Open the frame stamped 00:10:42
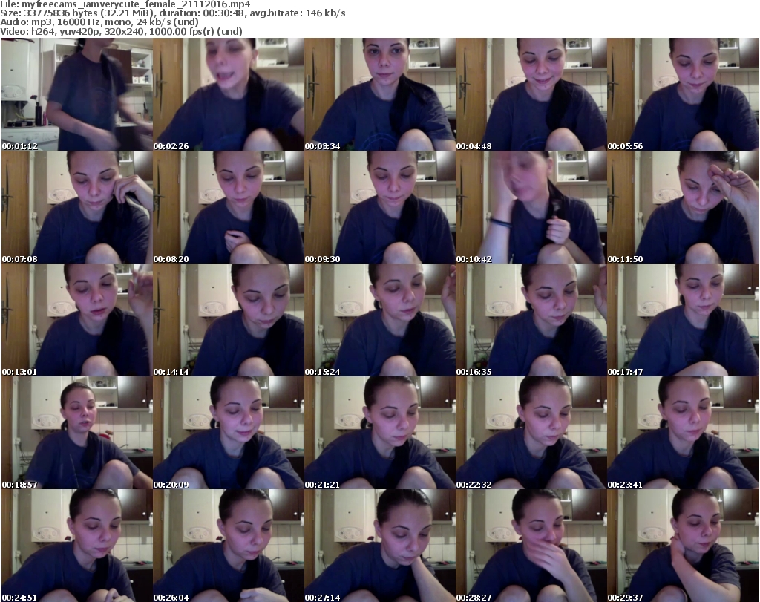 point(531,207)
